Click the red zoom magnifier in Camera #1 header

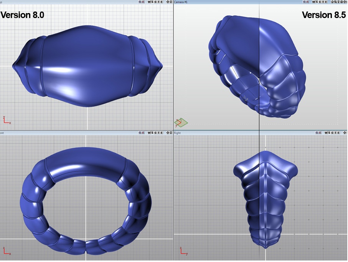[x=307, y=2]
